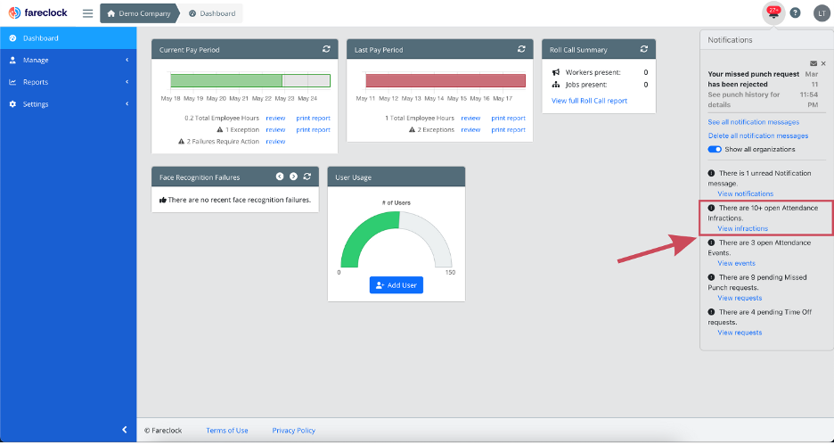
Task: Open See all notification messages
Action: point(754,122)
